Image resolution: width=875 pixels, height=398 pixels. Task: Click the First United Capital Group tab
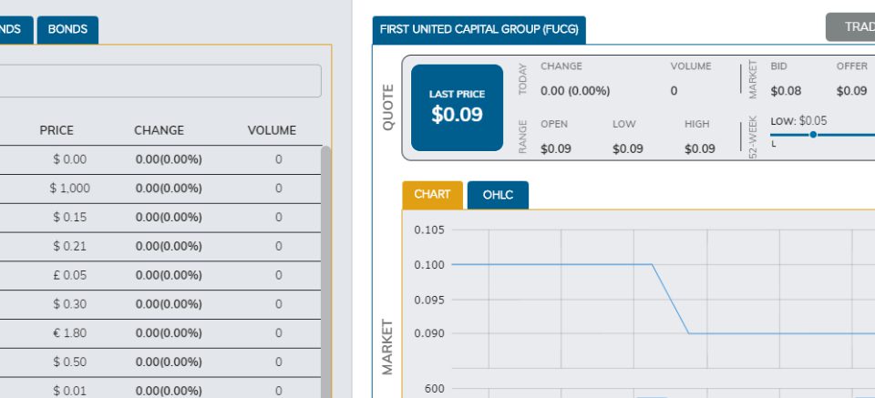(x=479, y=29)
